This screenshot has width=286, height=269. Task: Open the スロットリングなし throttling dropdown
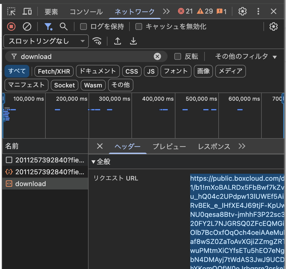tap(46, 41)
